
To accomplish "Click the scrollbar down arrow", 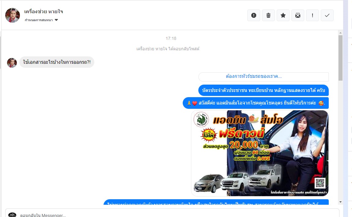I will click(x=341, y=202).
